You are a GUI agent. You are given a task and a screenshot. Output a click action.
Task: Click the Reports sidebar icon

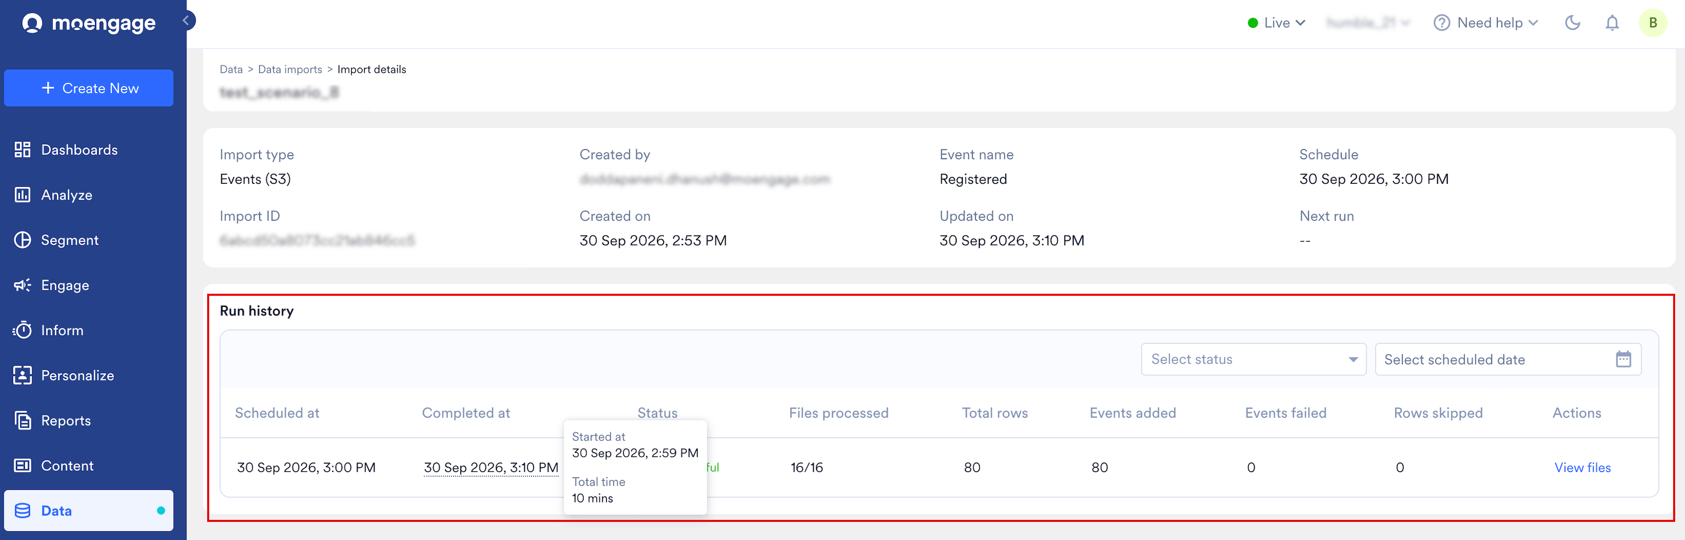click(23, 420)
